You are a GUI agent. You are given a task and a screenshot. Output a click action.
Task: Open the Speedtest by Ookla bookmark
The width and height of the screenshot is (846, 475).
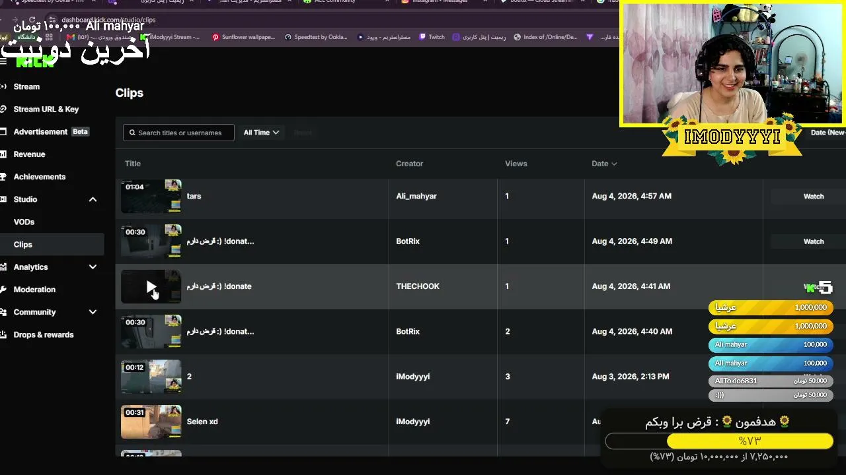pos(316,37)
